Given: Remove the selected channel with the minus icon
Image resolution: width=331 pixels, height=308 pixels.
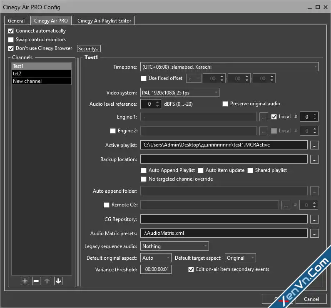Looking at the screenshot, I should click(x=36, y=281).
